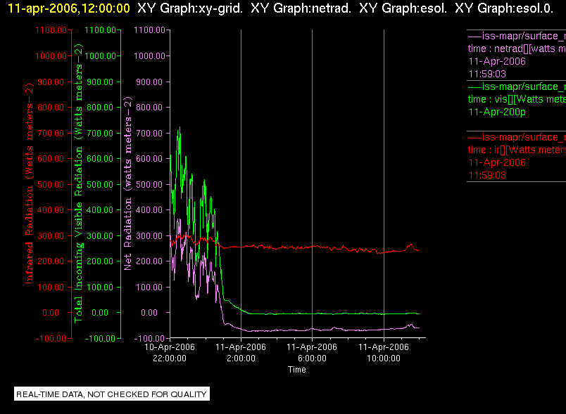Select the 'XY Graph:xy-grid.' title text
This screenshot has height=414, width=566.
point(190,8)
